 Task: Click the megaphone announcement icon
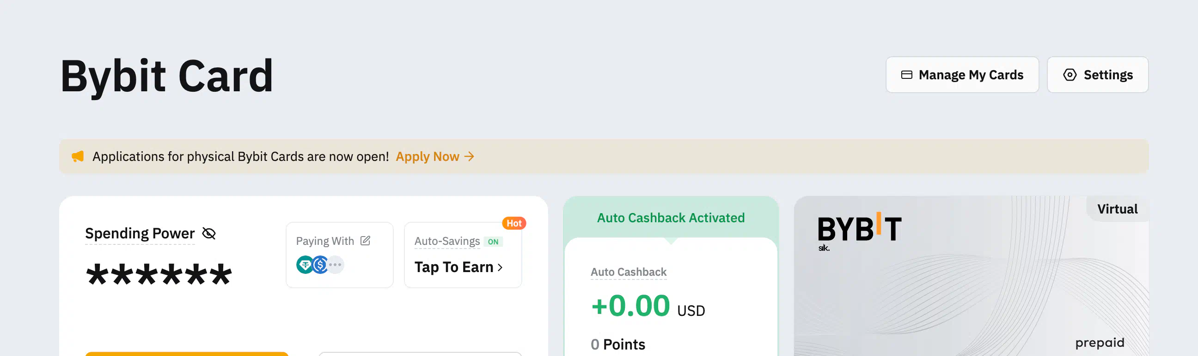(x=78, y=156)
